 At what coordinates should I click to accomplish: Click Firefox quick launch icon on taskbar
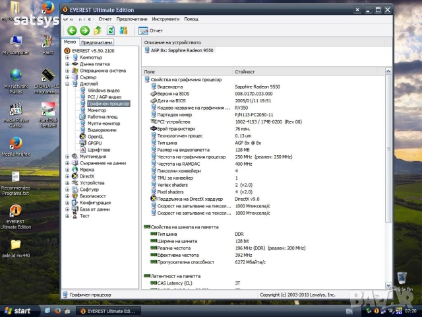[x=57, y=311]
